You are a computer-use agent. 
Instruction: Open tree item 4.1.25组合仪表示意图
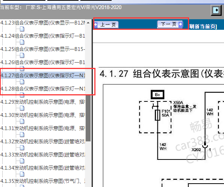[42, 49]
